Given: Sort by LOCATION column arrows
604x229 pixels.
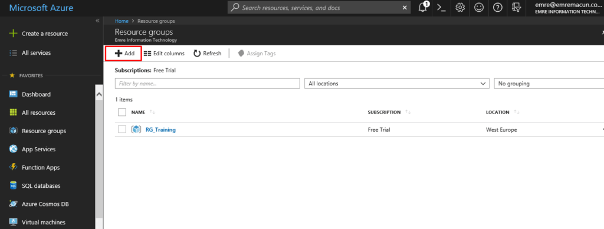Looking at the screenshot, I should (517, 112).
